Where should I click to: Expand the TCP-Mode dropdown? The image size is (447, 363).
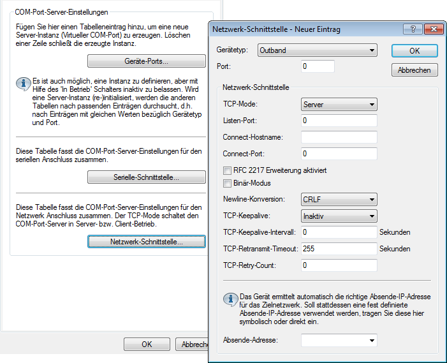(x=339, y=105)
